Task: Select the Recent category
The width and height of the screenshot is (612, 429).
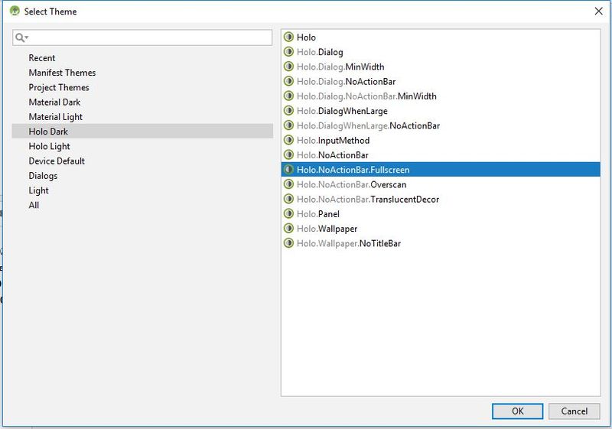Action: (142, 58)
